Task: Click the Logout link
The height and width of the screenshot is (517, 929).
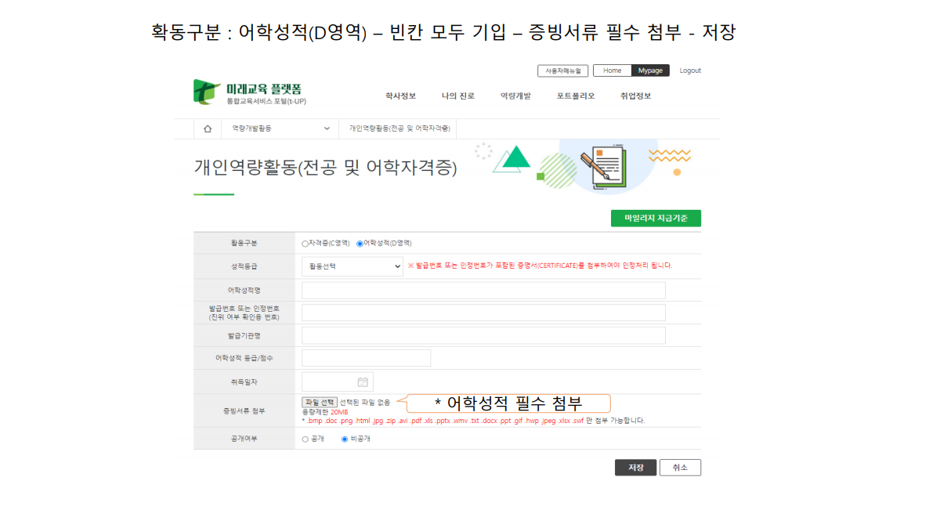Action: point(690,70)
